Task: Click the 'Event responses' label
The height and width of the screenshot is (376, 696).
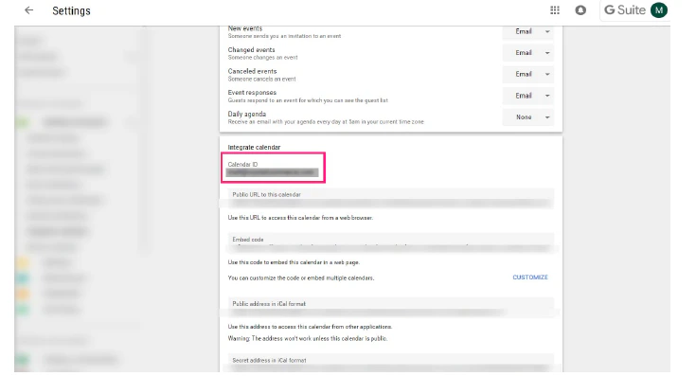Action: point(252,92)
